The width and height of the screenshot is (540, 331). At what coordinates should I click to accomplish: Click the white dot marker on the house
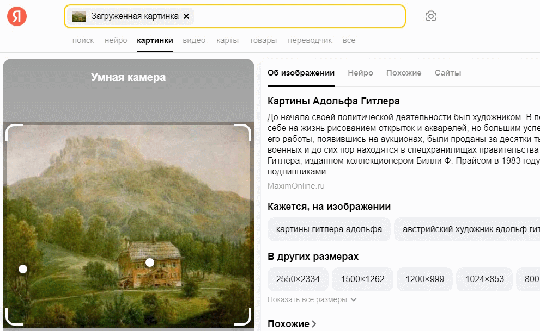[150, 263]
